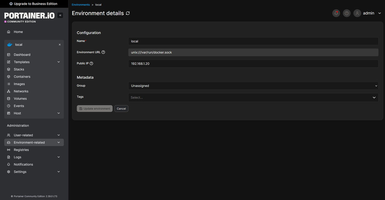Viewport: 385px width, 200px height.
Task: Click the Host icon in sidebar
Action: [9, 113]
